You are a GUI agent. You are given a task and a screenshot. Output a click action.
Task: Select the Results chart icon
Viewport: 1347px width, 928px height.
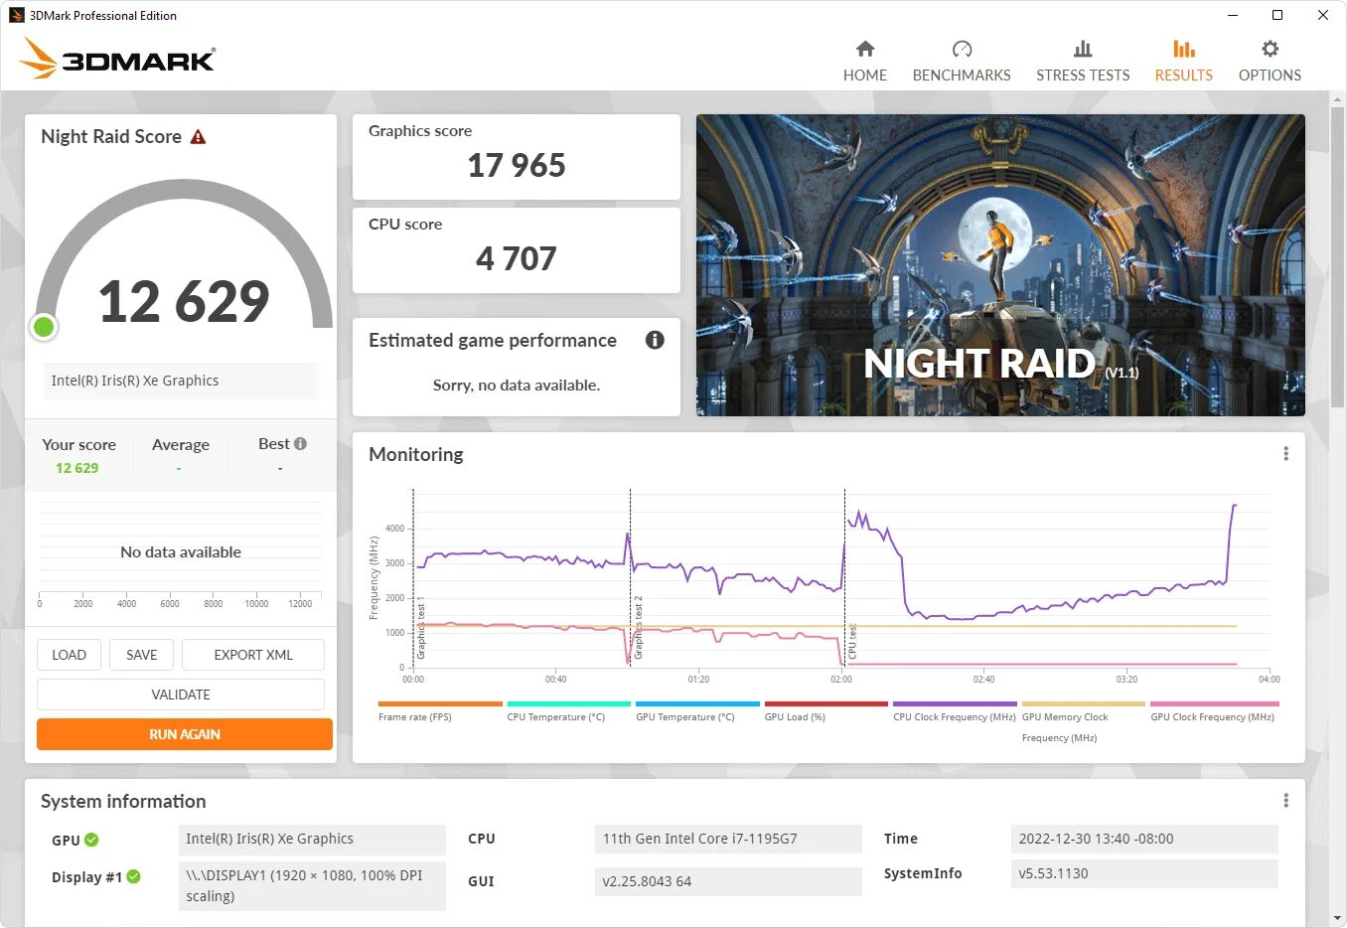click(x=1183, y=49)
